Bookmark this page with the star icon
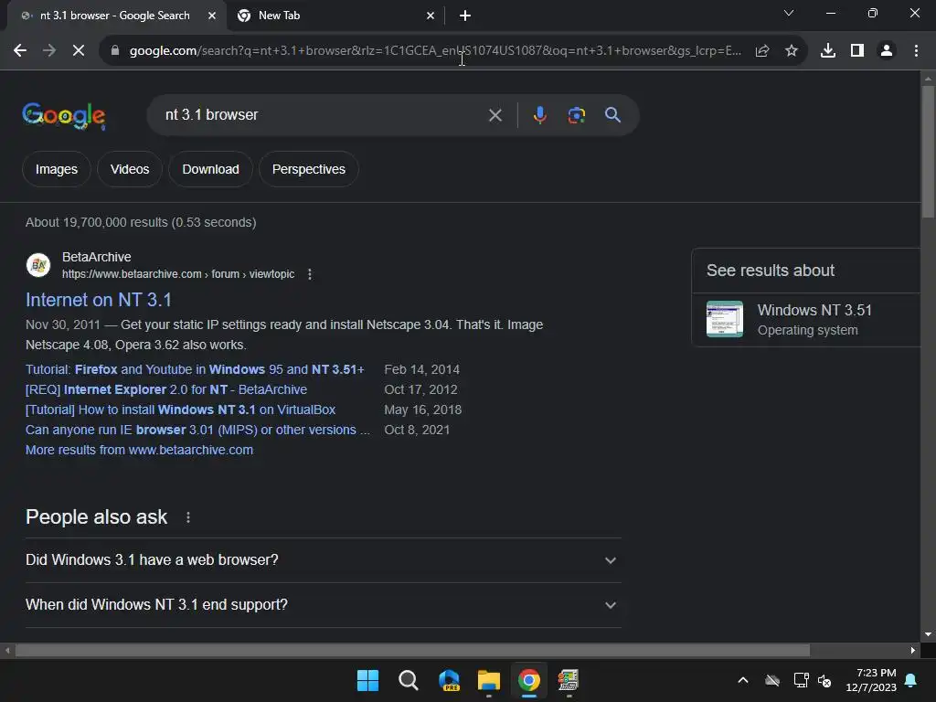The height and width of the screenshot is (702, 936). pos(792,51)
